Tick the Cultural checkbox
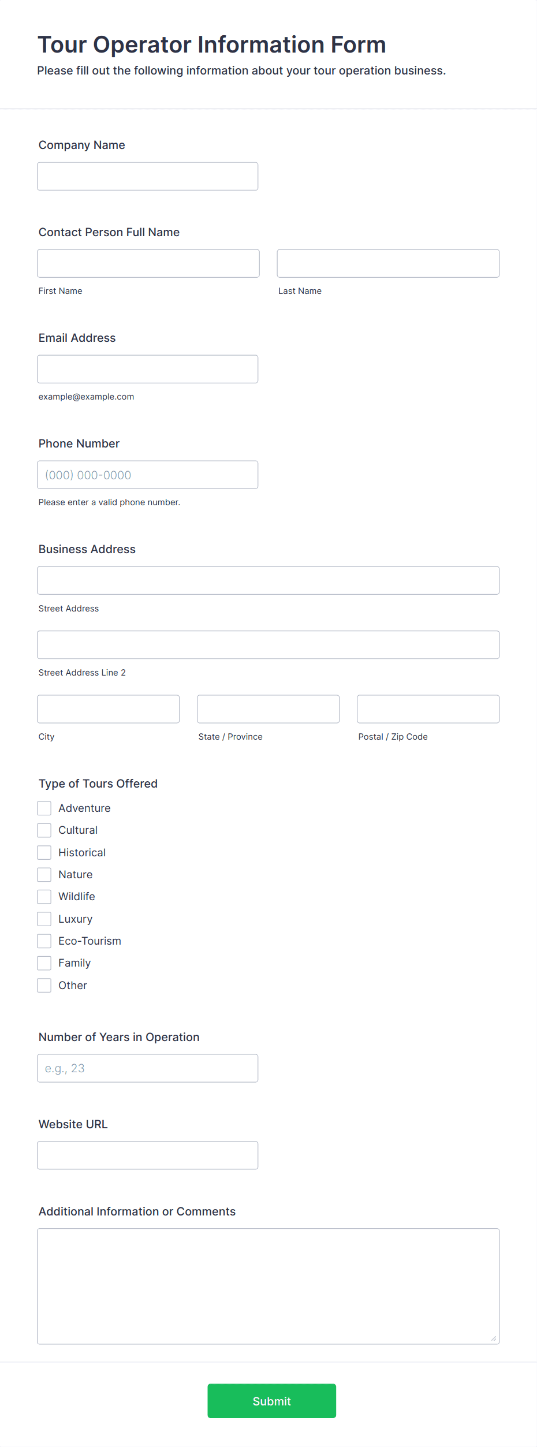 [x=44, y=830]
